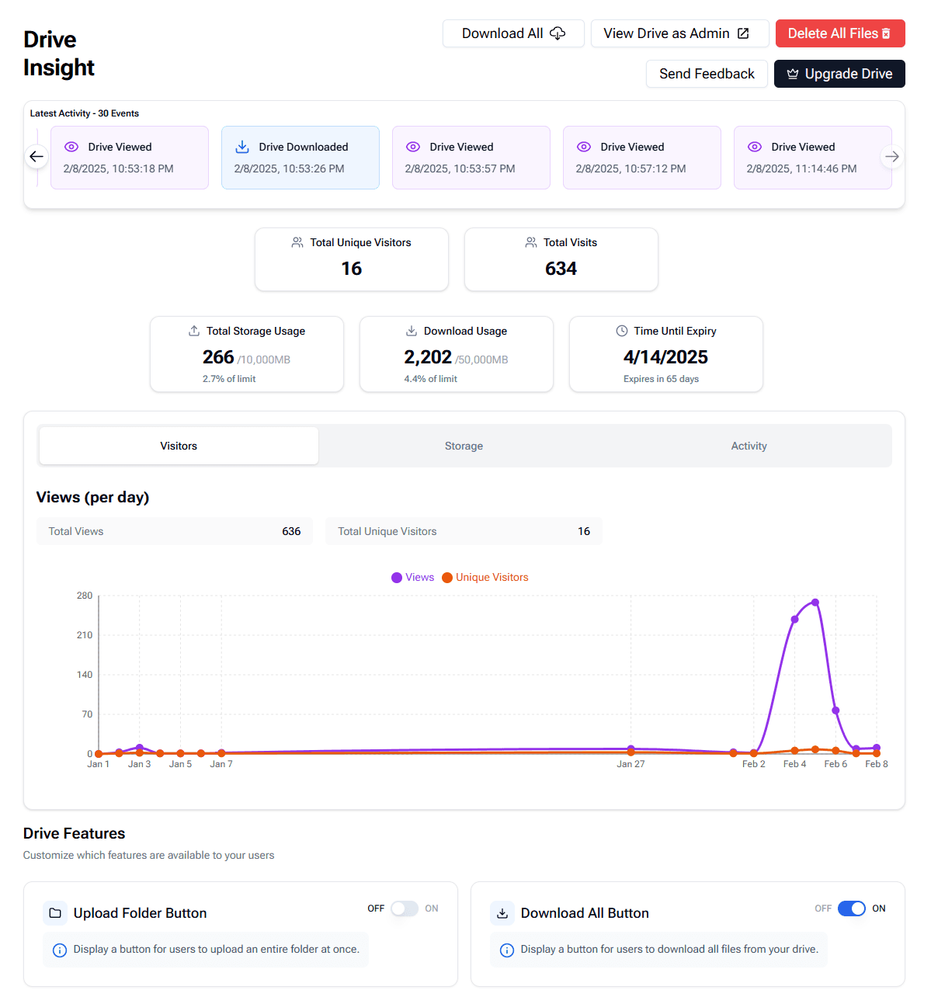
Task: Click download icon on Drive Downloaded card
Action: click(242, 147)
